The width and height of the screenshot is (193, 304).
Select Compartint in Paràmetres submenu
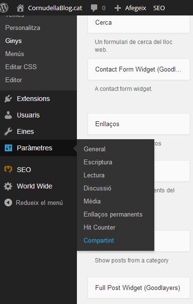[99, 240]
